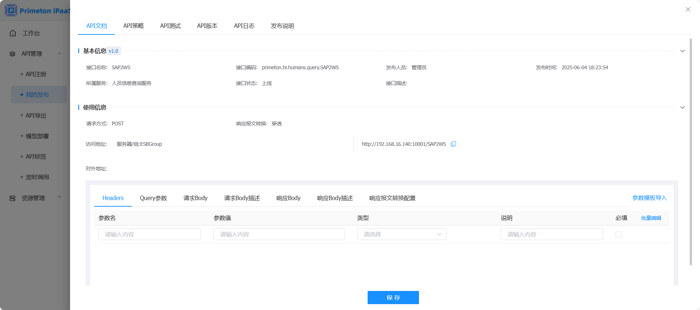Click the 资源管理 server icon
700x310 pixels.
tap(12, 198)
